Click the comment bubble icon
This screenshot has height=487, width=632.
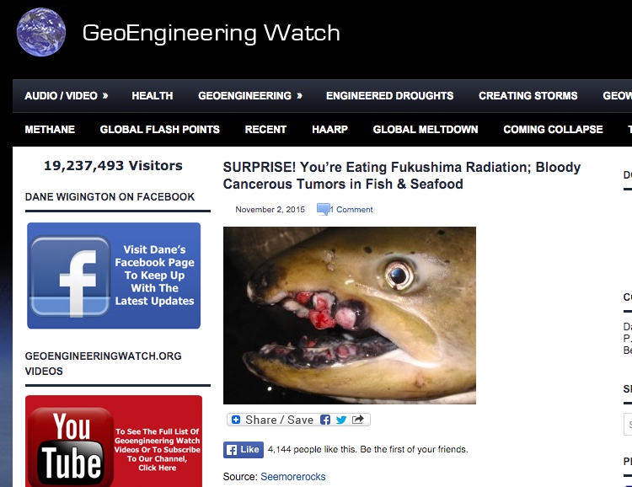[324, 209]
